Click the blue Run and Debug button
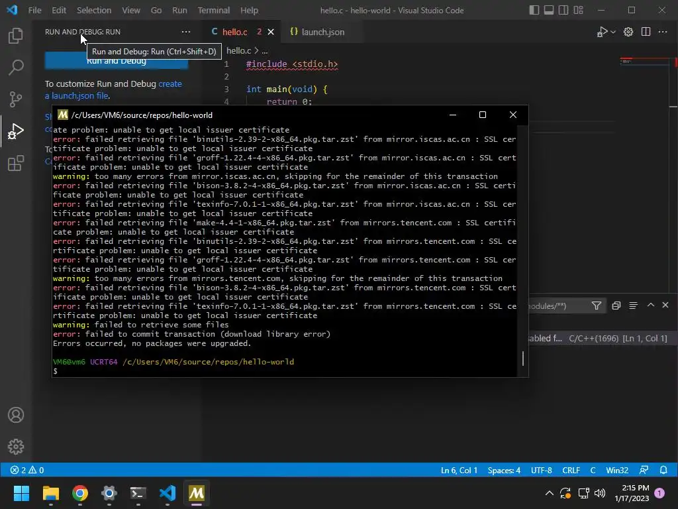 click(117, 61)
